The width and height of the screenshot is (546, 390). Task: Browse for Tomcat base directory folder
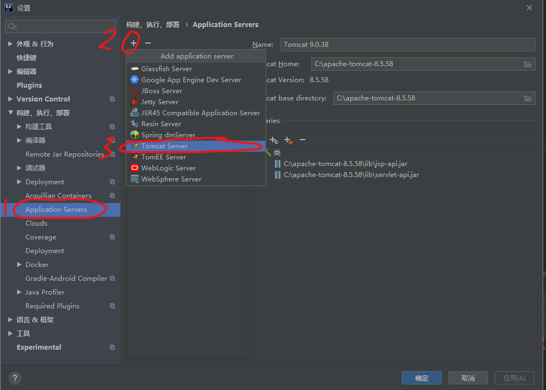[x=528, y=98]
